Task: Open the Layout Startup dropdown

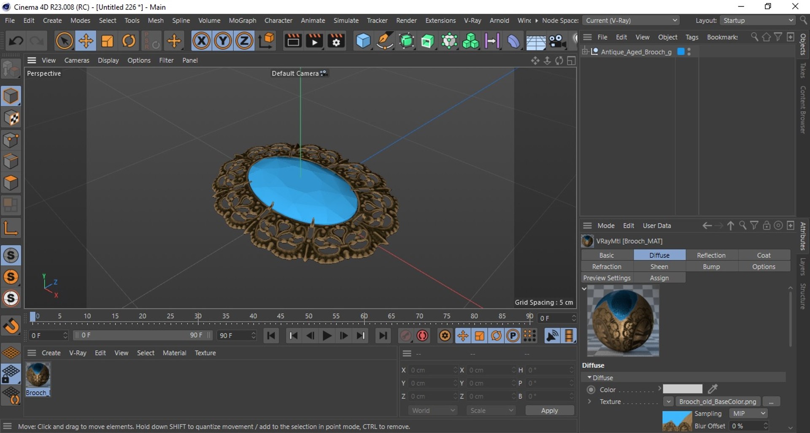Action: (758, 20)
